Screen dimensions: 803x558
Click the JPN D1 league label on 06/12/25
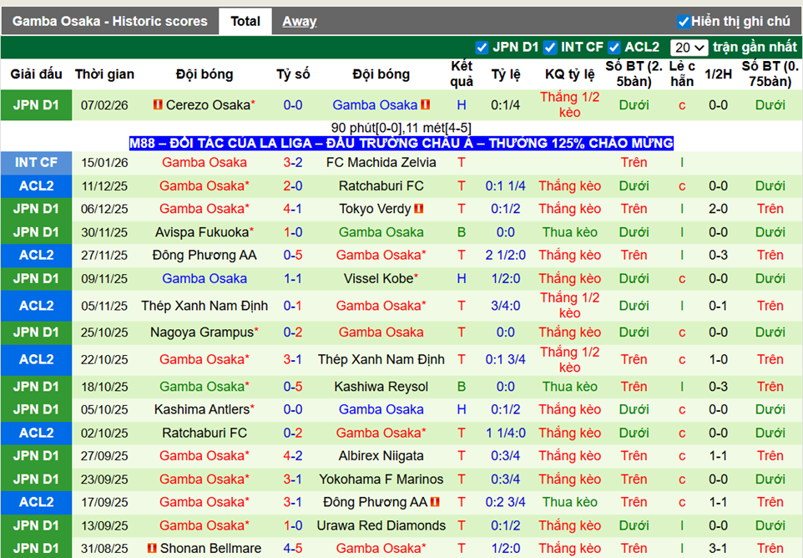37,209
